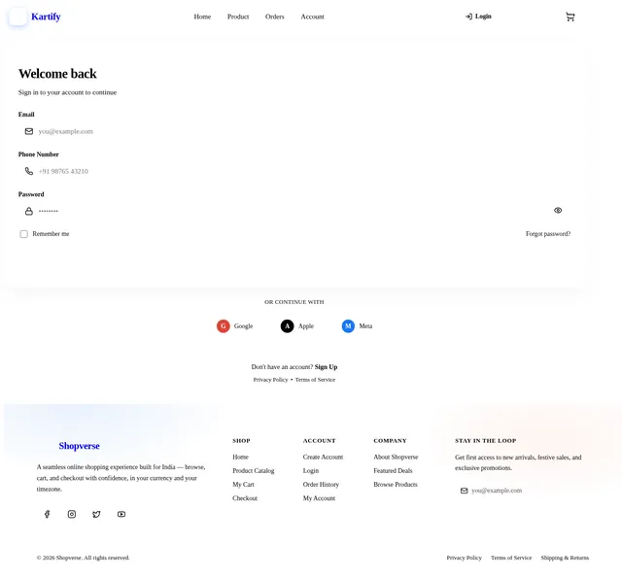
Task: Click the copyright 2026 Shopverse text
Action: coord(84,558)
